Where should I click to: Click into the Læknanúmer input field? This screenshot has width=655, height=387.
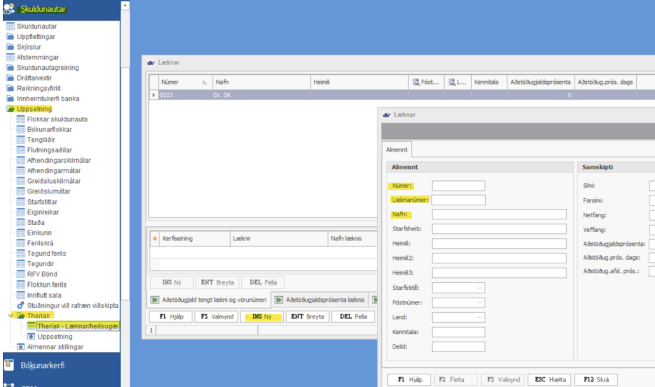[458, 200]
